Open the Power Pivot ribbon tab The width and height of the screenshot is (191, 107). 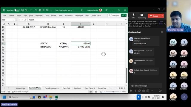point(96,15)
